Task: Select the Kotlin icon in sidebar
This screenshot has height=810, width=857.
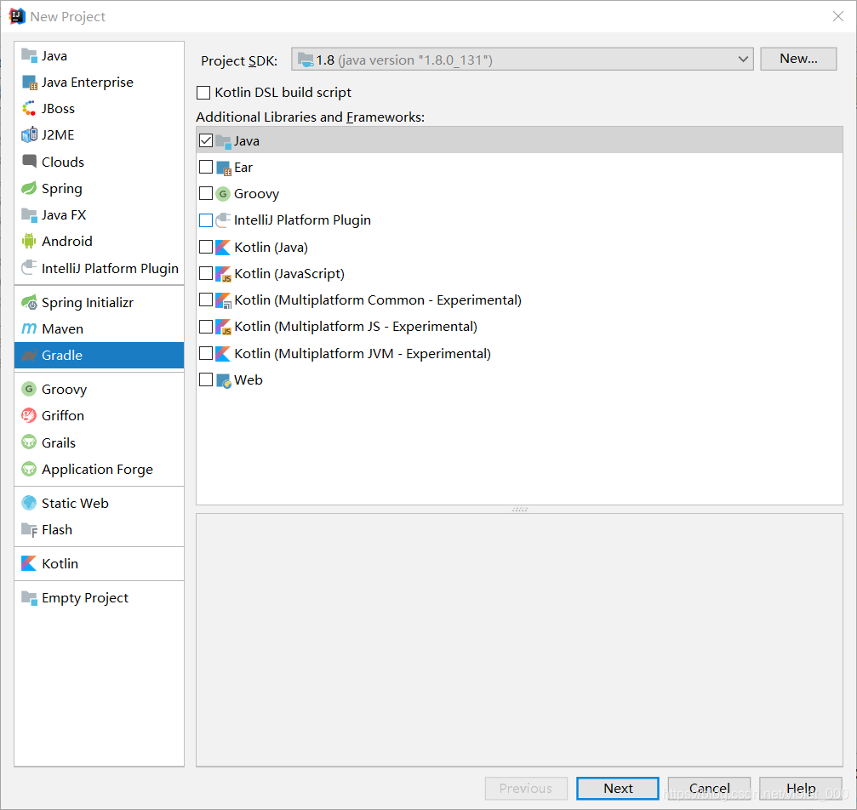Action: click(x=29, y=563)
